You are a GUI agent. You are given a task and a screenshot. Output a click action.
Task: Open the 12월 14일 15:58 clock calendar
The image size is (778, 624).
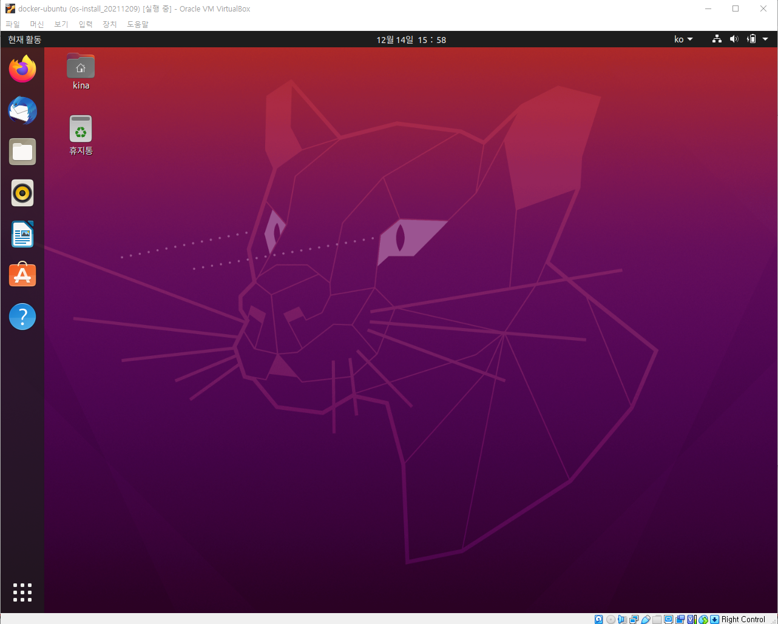point(411,39)
